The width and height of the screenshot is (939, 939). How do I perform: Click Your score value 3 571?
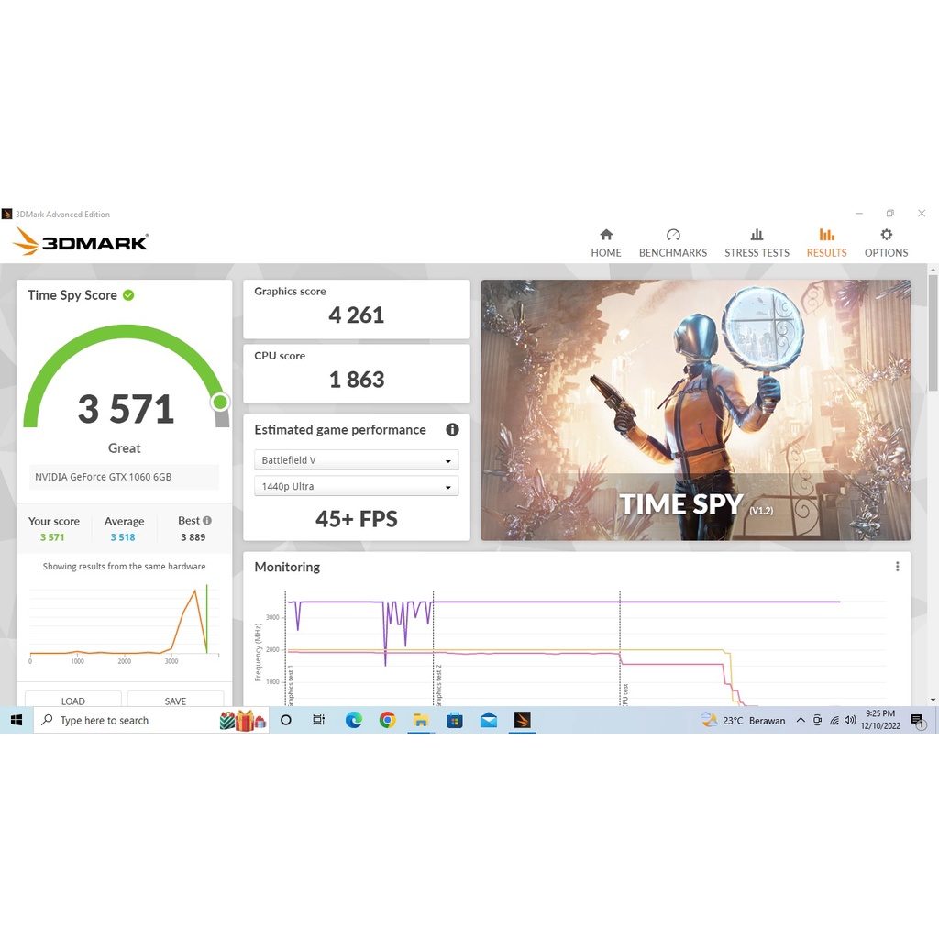pyautogui.click(x=52, y=537)
